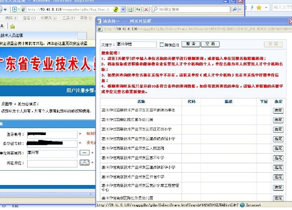Click the 空白 button next to search

[210, 44]
